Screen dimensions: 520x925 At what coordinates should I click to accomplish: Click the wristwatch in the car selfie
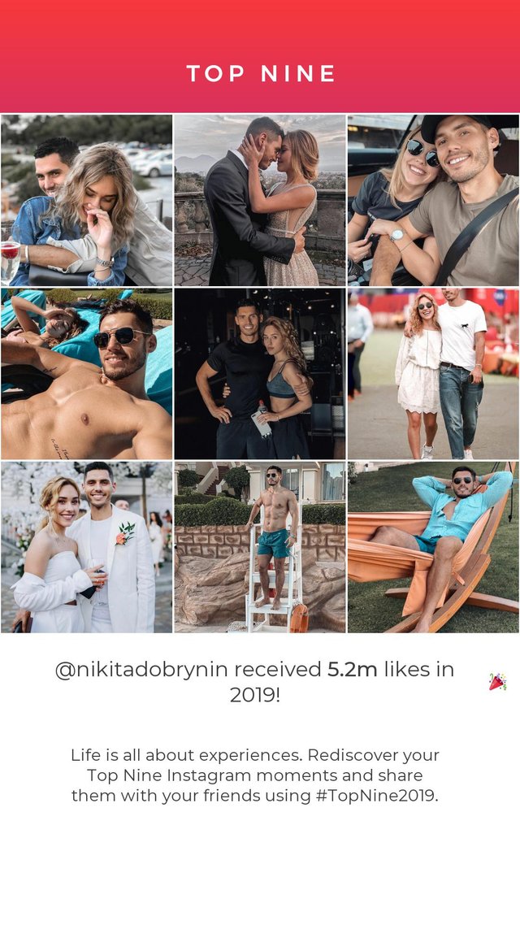click(398, 235)
